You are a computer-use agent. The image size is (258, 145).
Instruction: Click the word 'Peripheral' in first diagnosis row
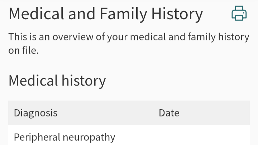coord(37,137)
